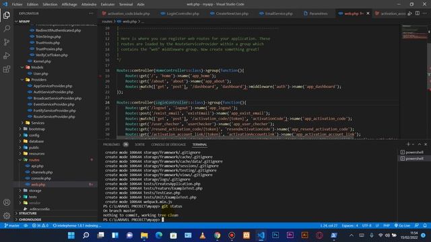Open the Extensions view
431x242 pixels.
tap(7, 69)
